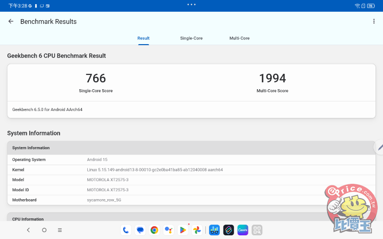Select the Result tab
Image resolution: width=383 pixels, height=239 pixels.
(144, 38)
